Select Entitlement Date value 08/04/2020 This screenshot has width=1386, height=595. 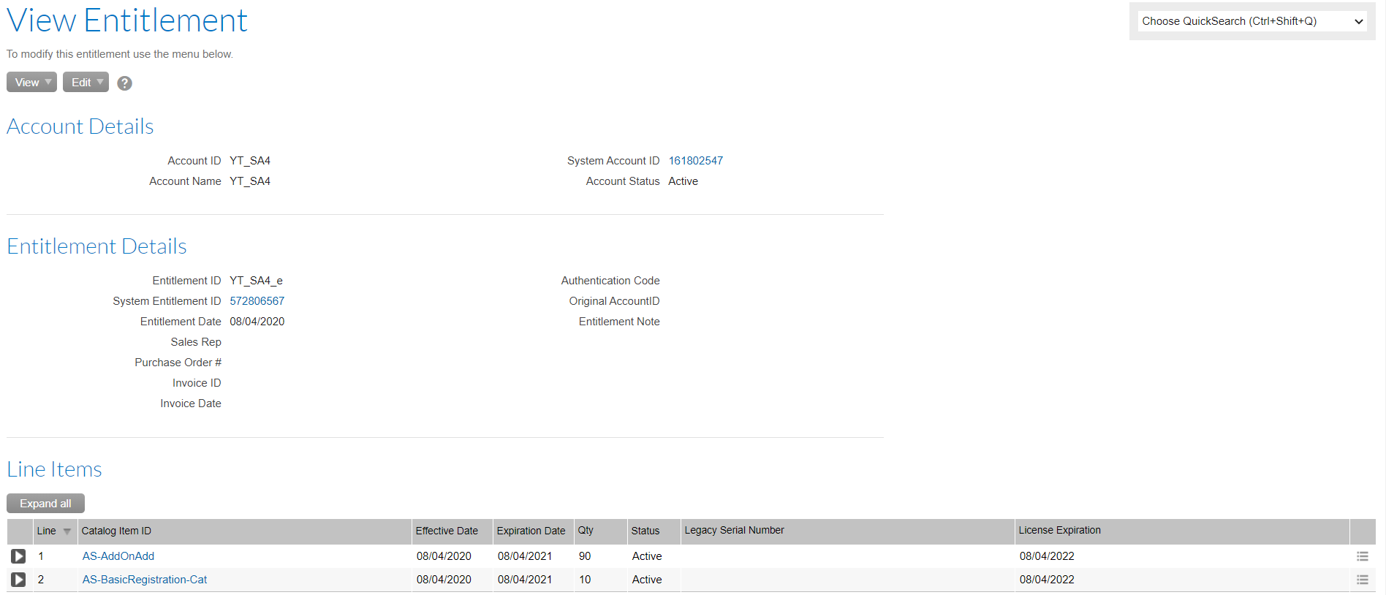[257, 322]
